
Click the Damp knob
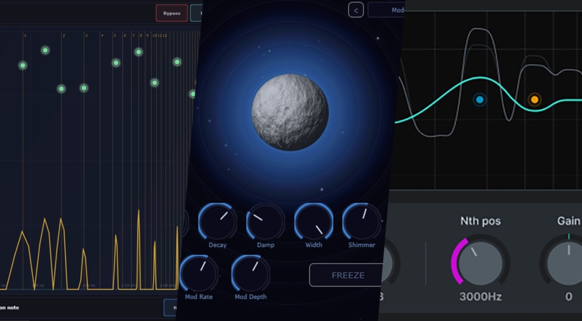pyautogui.click(x=265, y=221)
